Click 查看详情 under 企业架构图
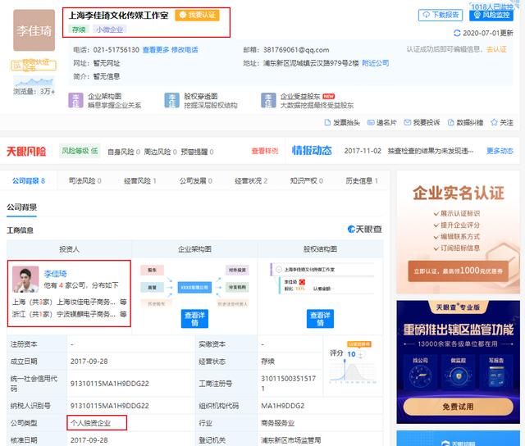Viewport: 525px width, 446px height. (x=194, y=319)
